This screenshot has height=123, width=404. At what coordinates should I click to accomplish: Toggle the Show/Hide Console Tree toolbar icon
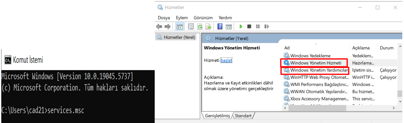click(179, 26)
